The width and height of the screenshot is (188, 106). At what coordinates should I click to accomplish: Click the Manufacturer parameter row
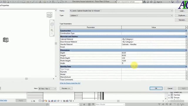point(123,77)
